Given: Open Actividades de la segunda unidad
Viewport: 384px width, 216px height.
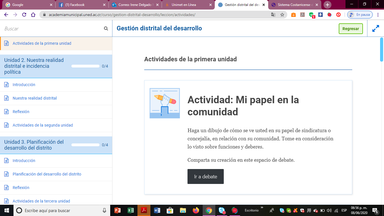Looking at the screenshot, I should (x=43, y=125).
